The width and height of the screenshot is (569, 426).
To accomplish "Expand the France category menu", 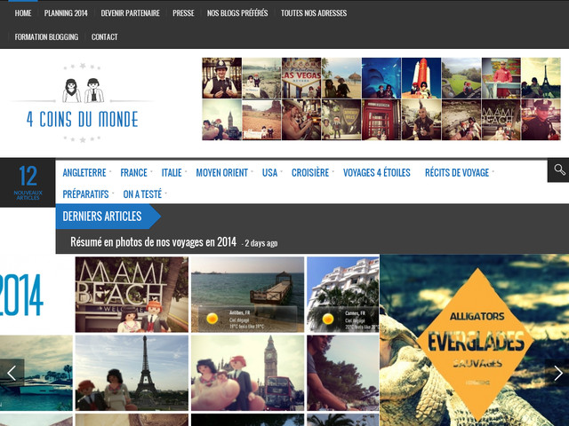I will (134, 173).
